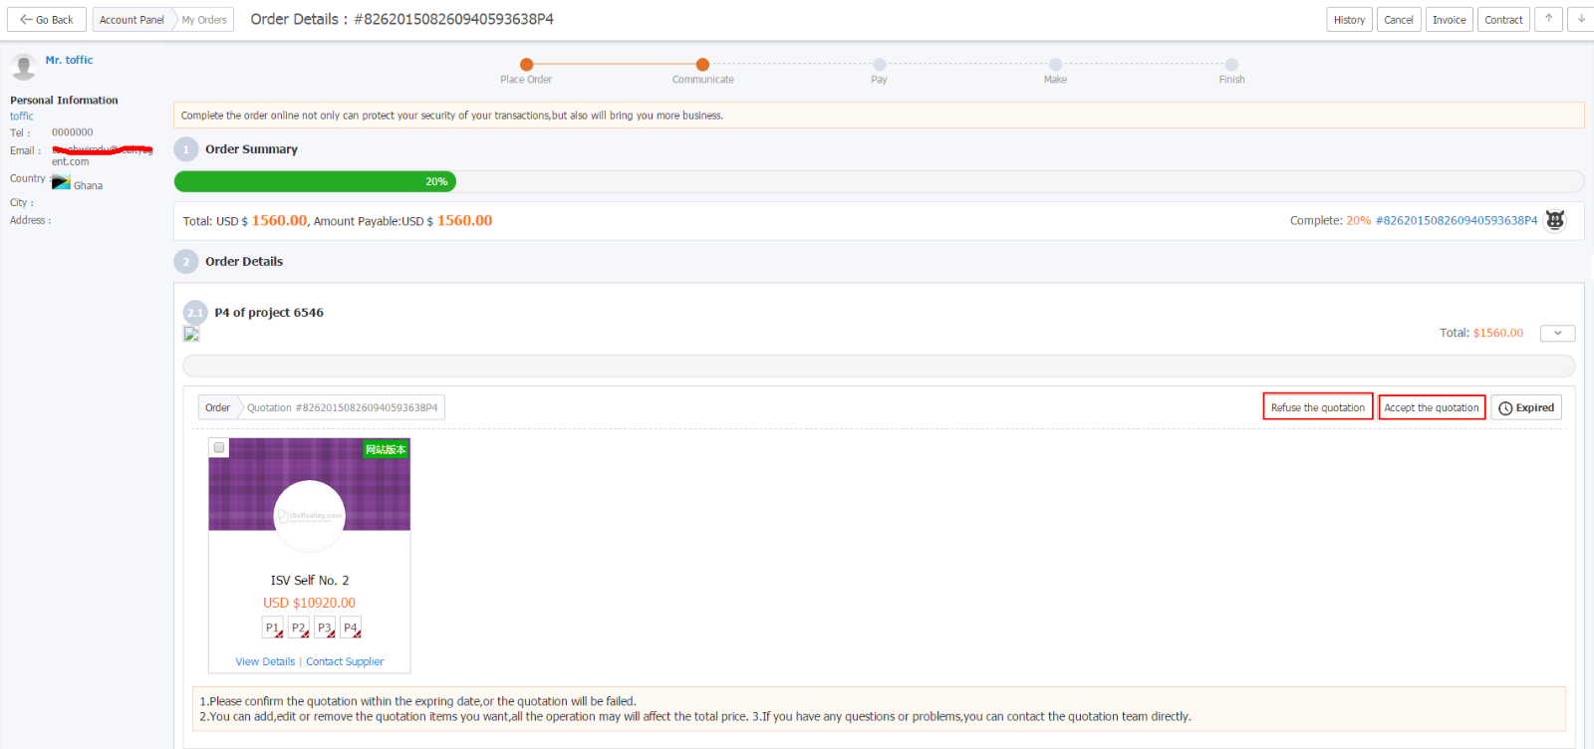The image size is (1594, 749).
Task: Click the green 网站版本 badge
Action: point(386,450)
